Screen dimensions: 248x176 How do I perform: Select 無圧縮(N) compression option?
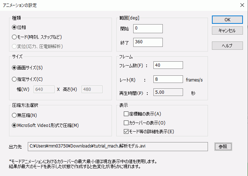[x=14, y=115]
